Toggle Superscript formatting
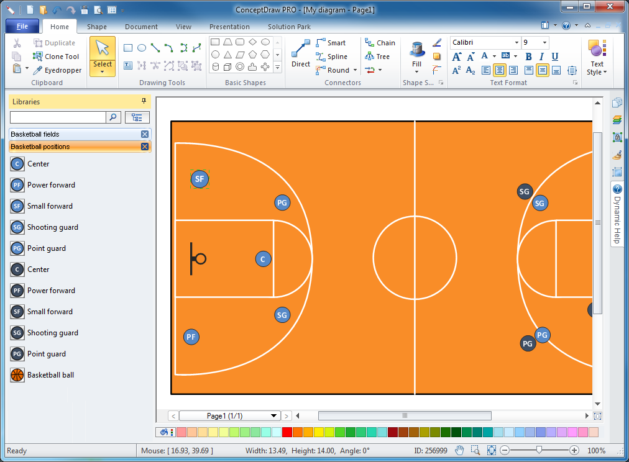 click(456, 71)
